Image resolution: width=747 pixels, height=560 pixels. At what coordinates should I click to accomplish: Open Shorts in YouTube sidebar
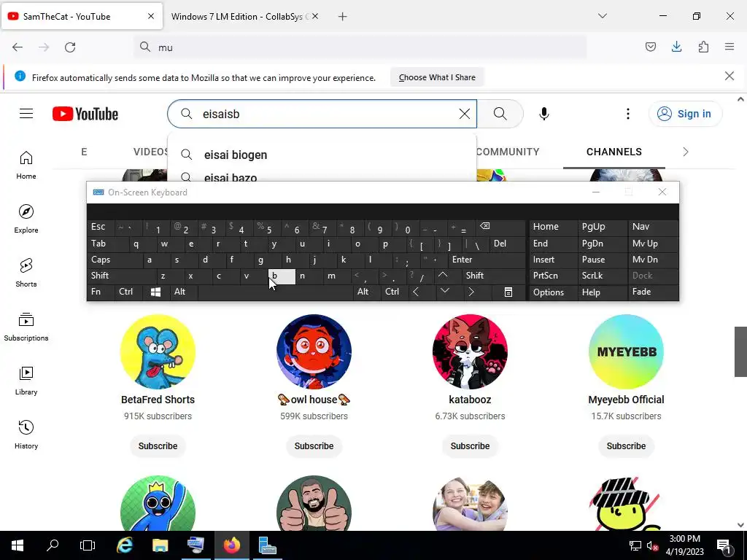[26, 273]
